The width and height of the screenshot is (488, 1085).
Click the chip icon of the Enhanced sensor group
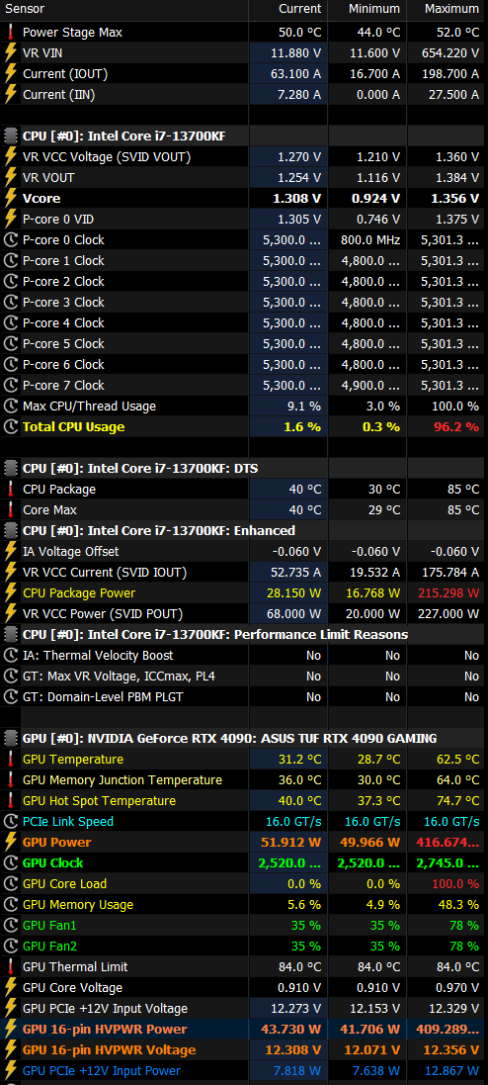tap(10, 531)
